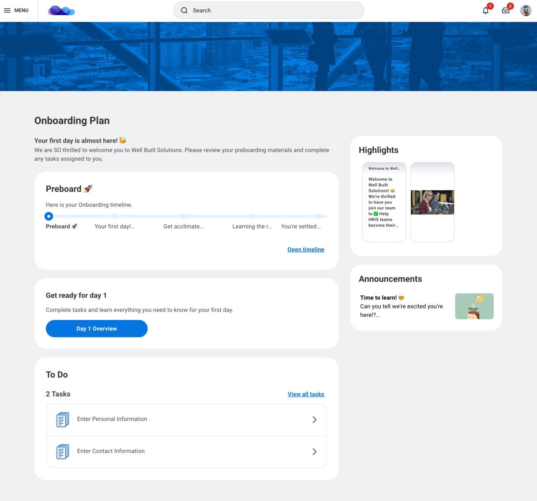Click the '2 Tasks' count text

click(x=58, y=394)
